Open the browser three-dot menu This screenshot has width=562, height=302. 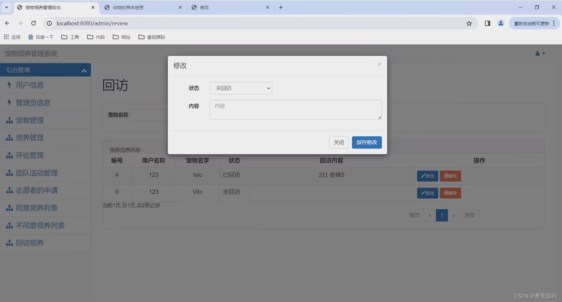click(554, 23)
